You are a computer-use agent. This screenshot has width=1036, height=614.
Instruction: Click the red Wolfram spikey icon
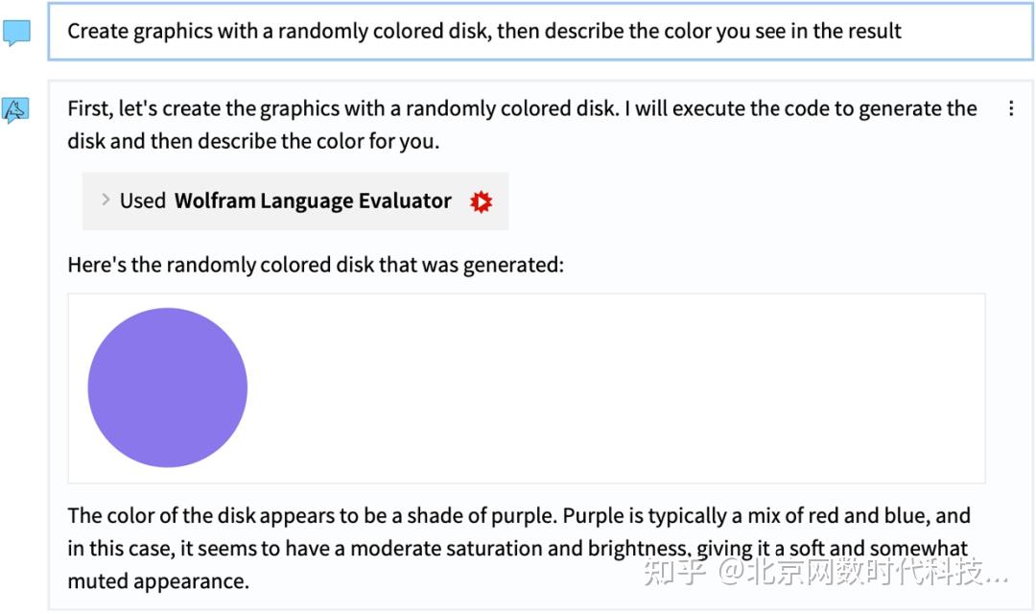click(x=481, y=201)
